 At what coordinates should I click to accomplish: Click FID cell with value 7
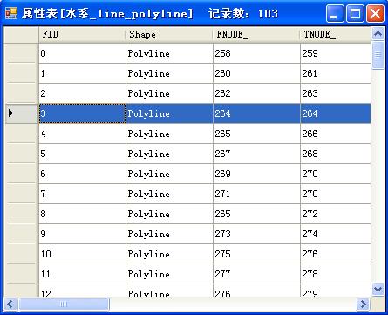point(82,194)
